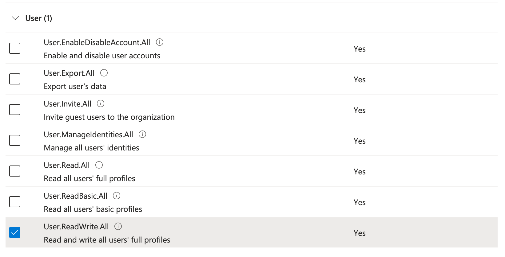
Task: Click 'Yes' admin consent value for User.Export.All
Action: (360, 80)
